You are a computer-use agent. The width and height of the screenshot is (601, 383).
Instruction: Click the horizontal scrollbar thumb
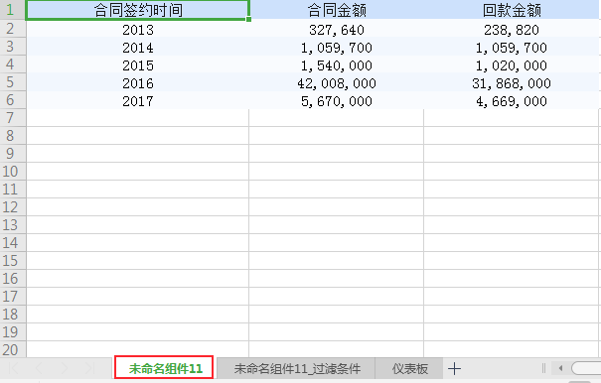point(586,368)
